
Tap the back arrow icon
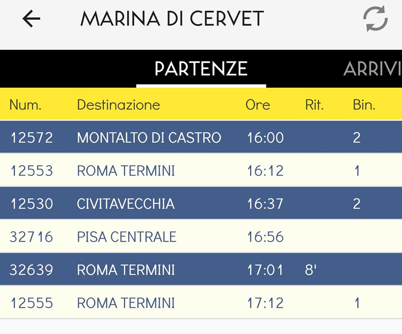pos(31,19)
